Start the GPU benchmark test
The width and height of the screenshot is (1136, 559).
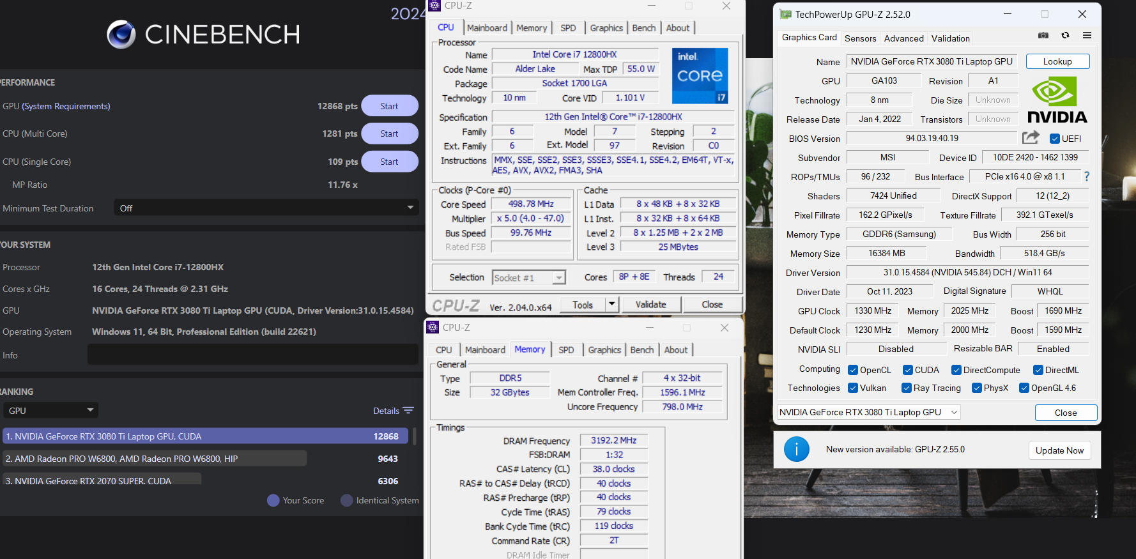[x=390, y=106]
